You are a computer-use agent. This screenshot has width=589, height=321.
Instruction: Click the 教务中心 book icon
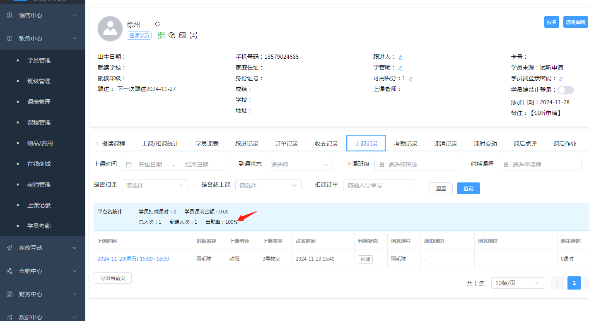pos(10,38)
